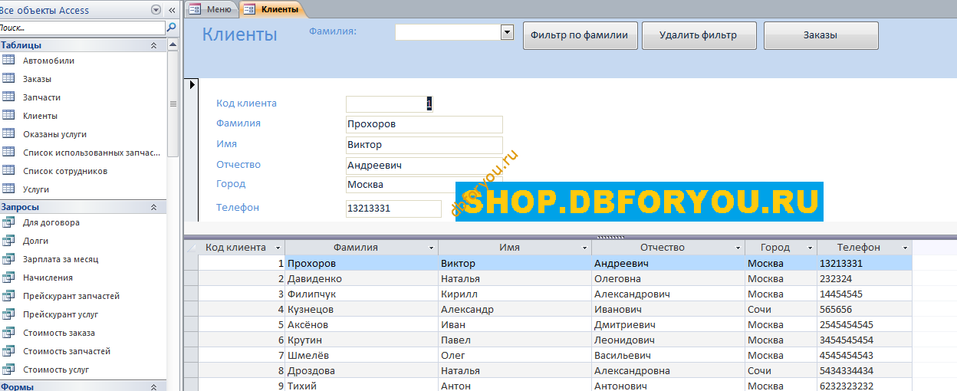Open the Для договора query icon
The image size is (957, 391).
click(x=9, y=222)
